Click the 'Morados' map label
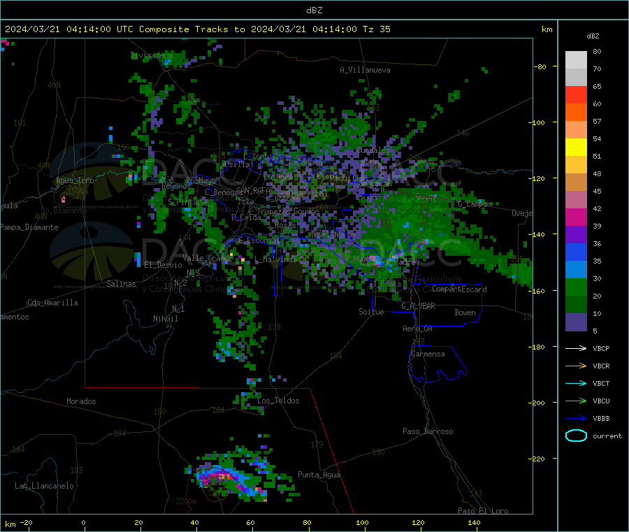Image resolution: width=629 pixels, height=532 pixels. 81,401
